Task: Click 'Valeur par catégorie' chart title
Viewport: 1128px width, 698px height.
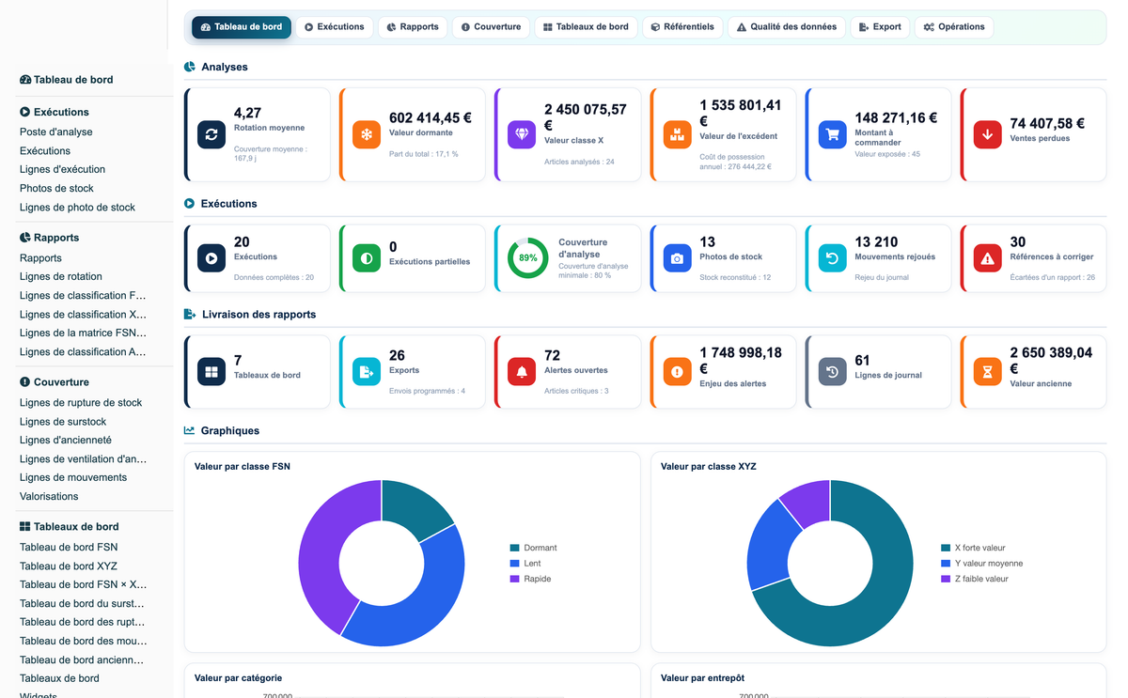Action: click(238, 677)
